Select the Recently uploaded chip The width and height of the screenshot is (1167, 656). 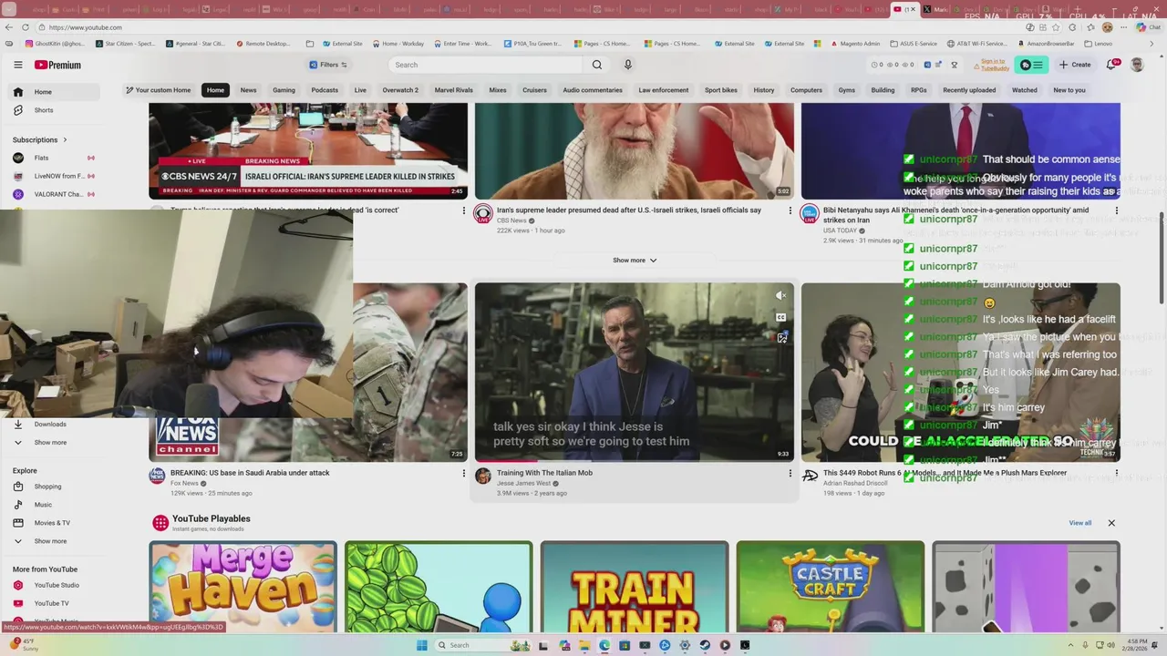click(x=969, y=90)
